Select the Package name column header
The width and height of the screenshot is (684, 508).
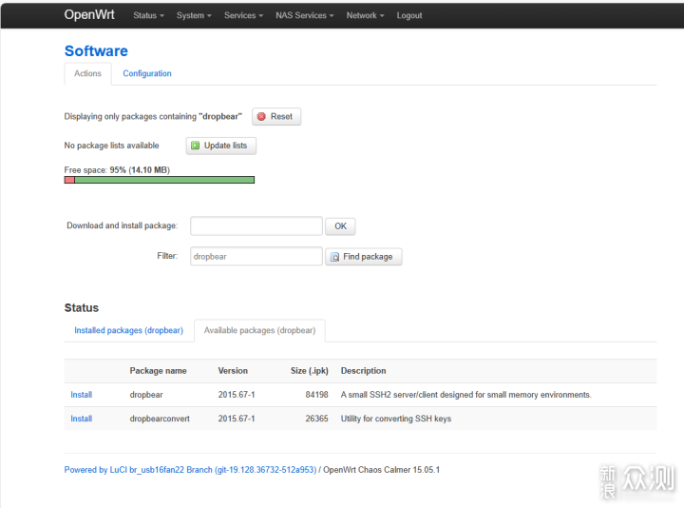pyautogui.click(x=158, y=370)
